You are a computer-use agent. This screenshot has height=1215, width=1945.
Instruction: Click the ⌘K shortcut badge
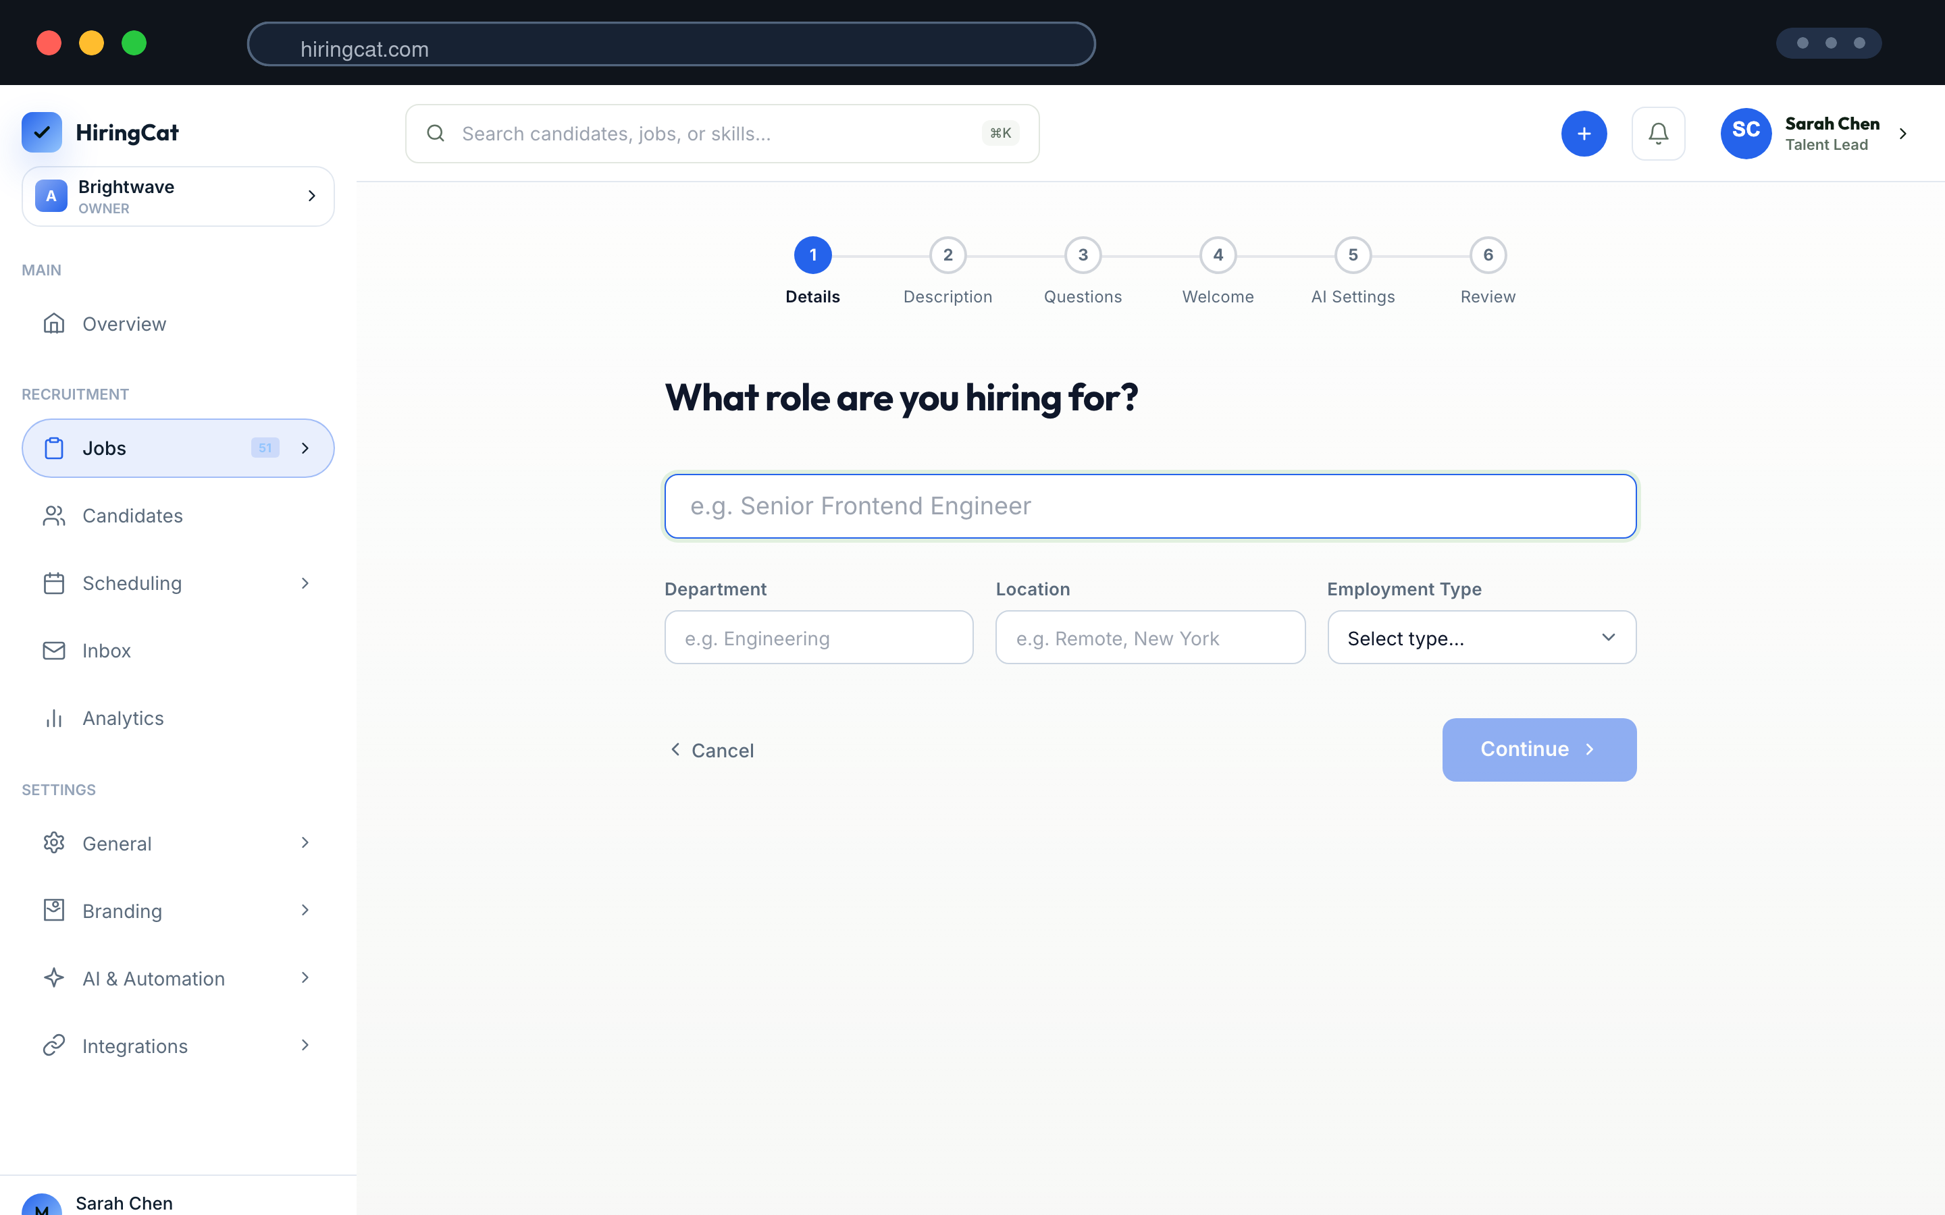(x=1001, y=134)
